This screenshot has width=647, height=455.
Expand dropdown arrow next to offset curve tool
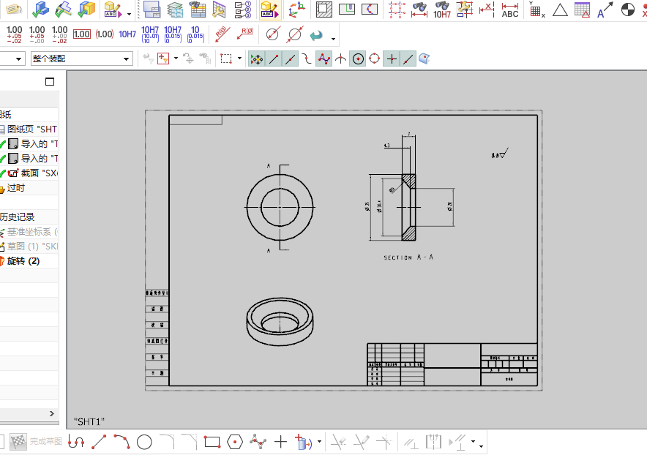coord(319,442)
